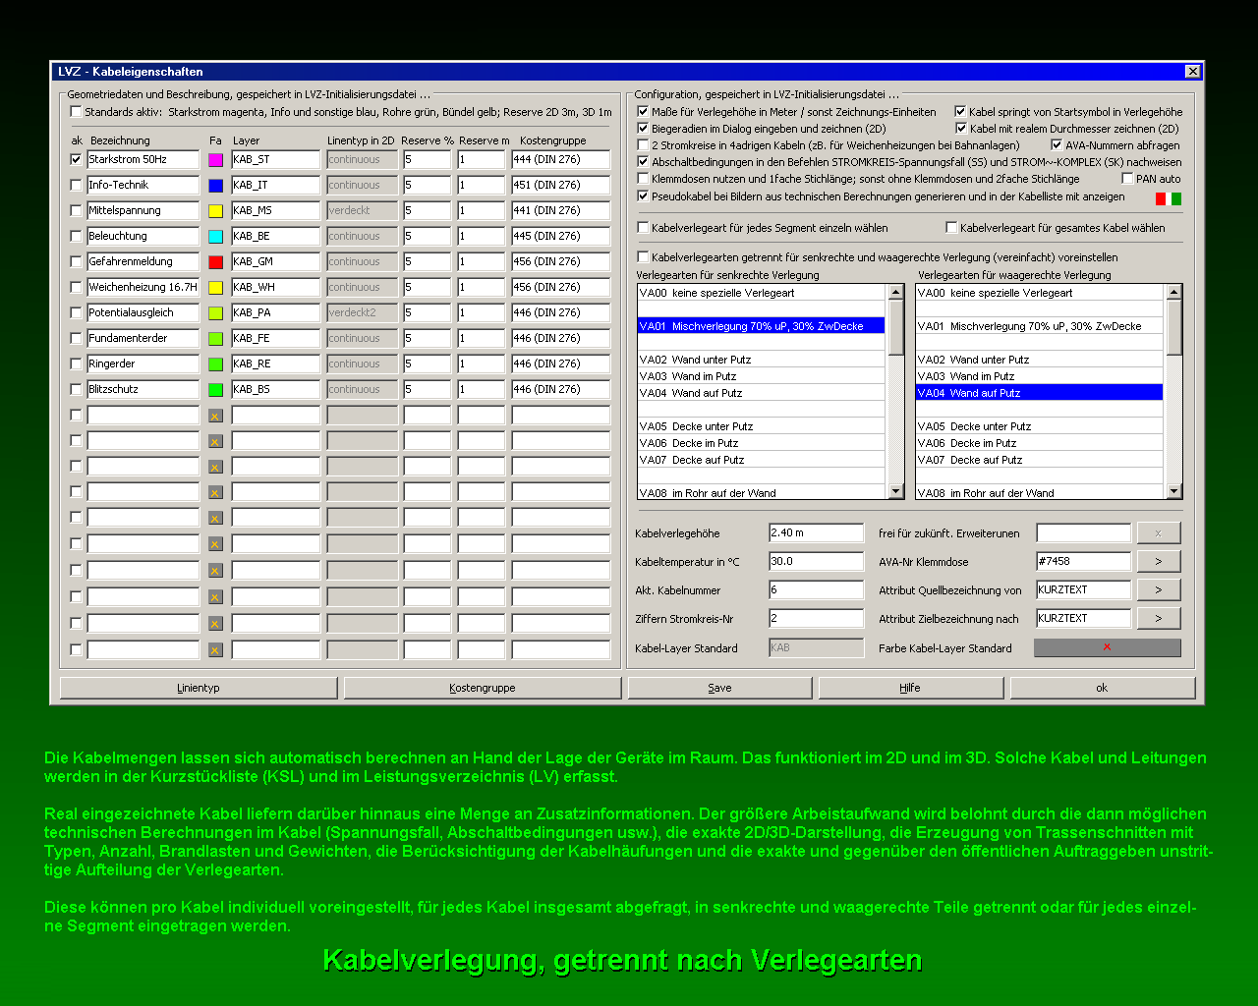Click the Reserve % field for Fundamenterder
The image size is (1258, 1006).
coord(427,339)
